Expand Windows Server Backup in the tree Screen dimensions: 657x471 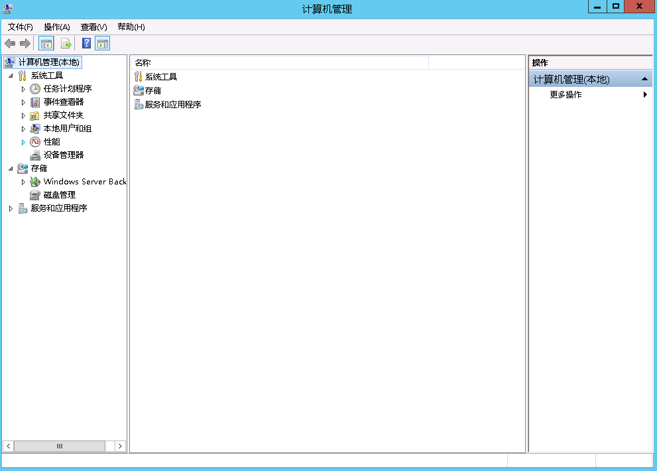pyautogui.click(x=23, y=181)
